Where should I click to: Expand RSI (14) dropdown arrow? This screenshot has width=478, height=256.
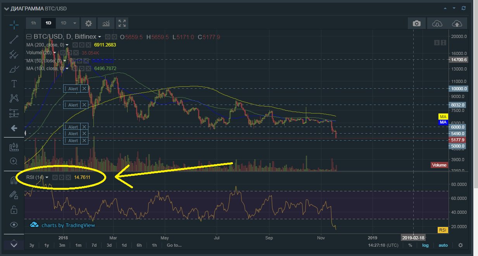pyautogui.click(x=47, y=177)
